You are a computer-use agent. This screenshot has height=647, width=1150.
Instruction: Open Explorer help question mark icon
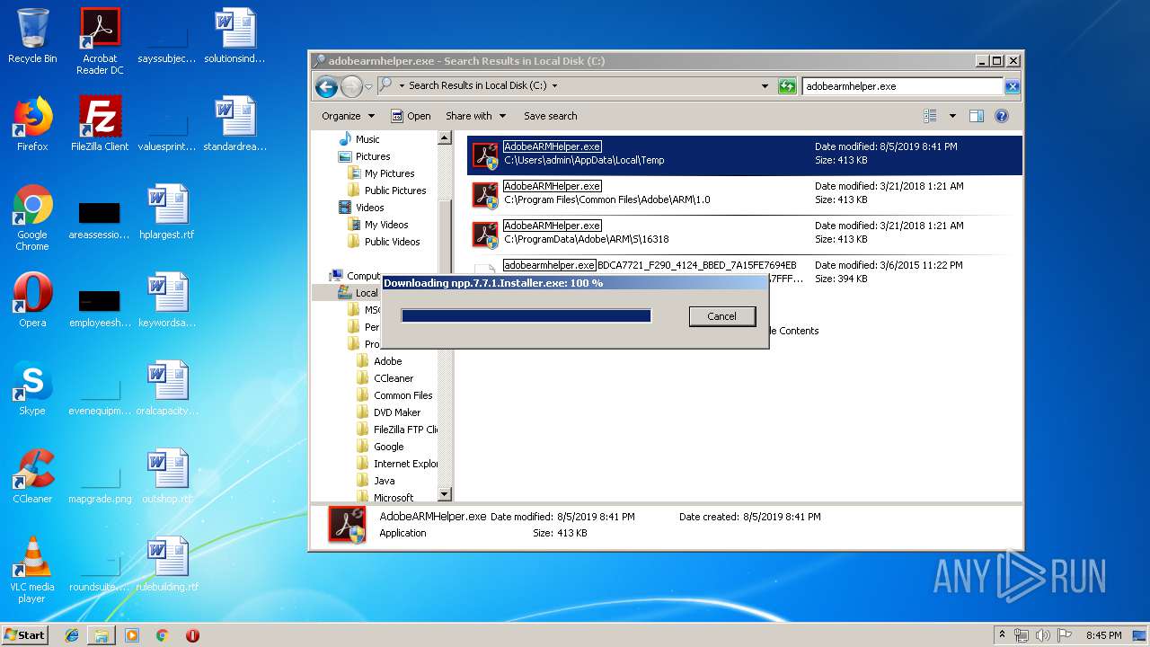click(1002, 116)
